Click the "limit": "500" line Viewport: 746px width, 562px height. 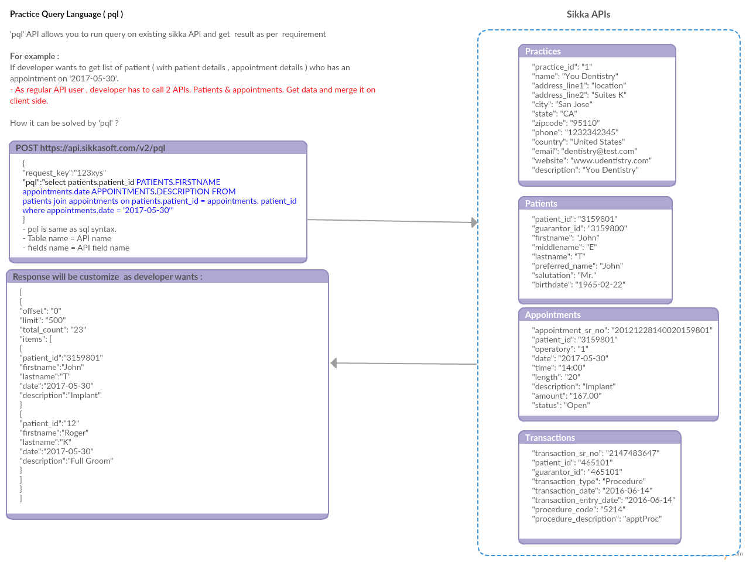click(43, 320)
